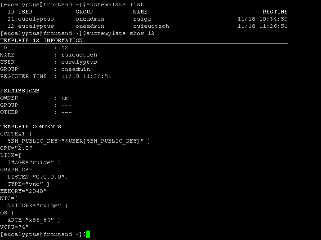This screenshot has width=321, height=240.
Task: Click the NAME value 'ruieuctech' in information
Action: [79, 55]
